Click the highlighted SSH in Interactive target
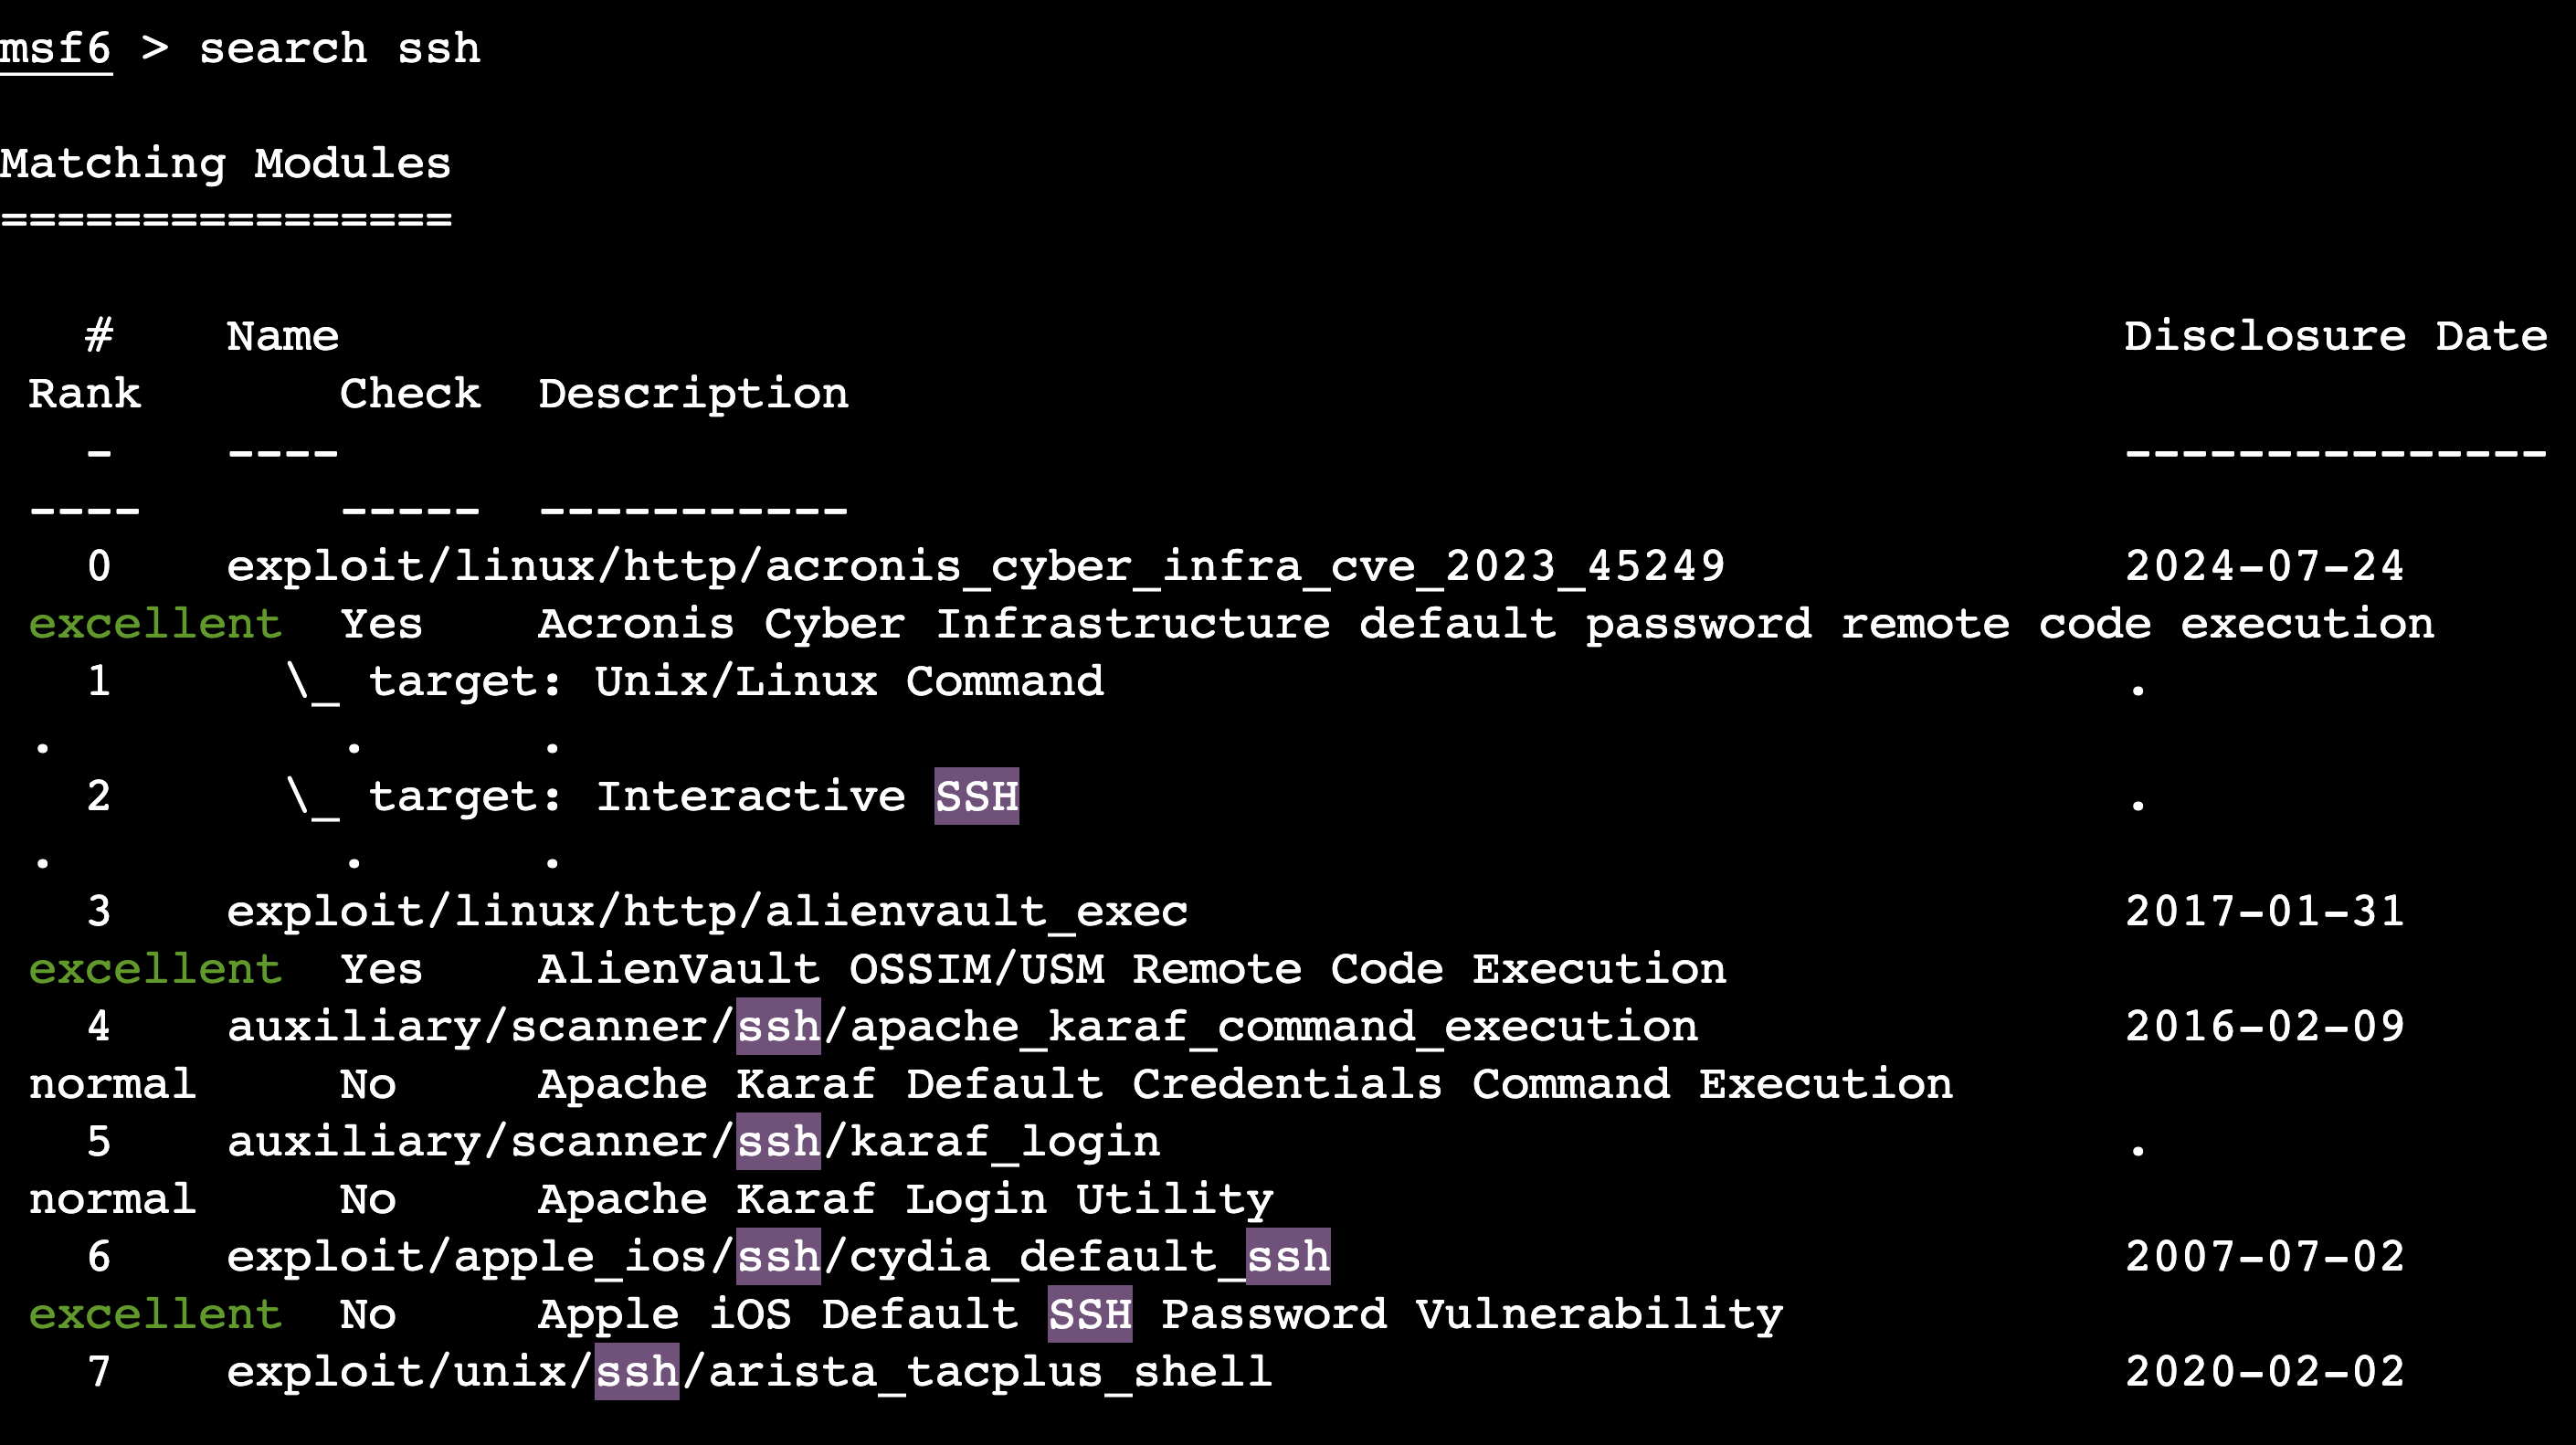Screen dimensions: 2576x1445 coord(976,797)
